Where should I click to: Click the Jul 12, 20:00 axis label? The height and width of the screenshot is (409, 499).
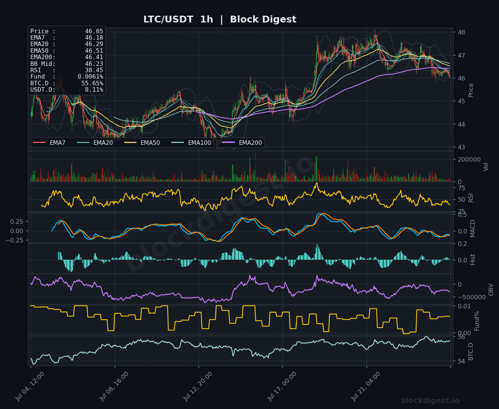tap(198, 387)
